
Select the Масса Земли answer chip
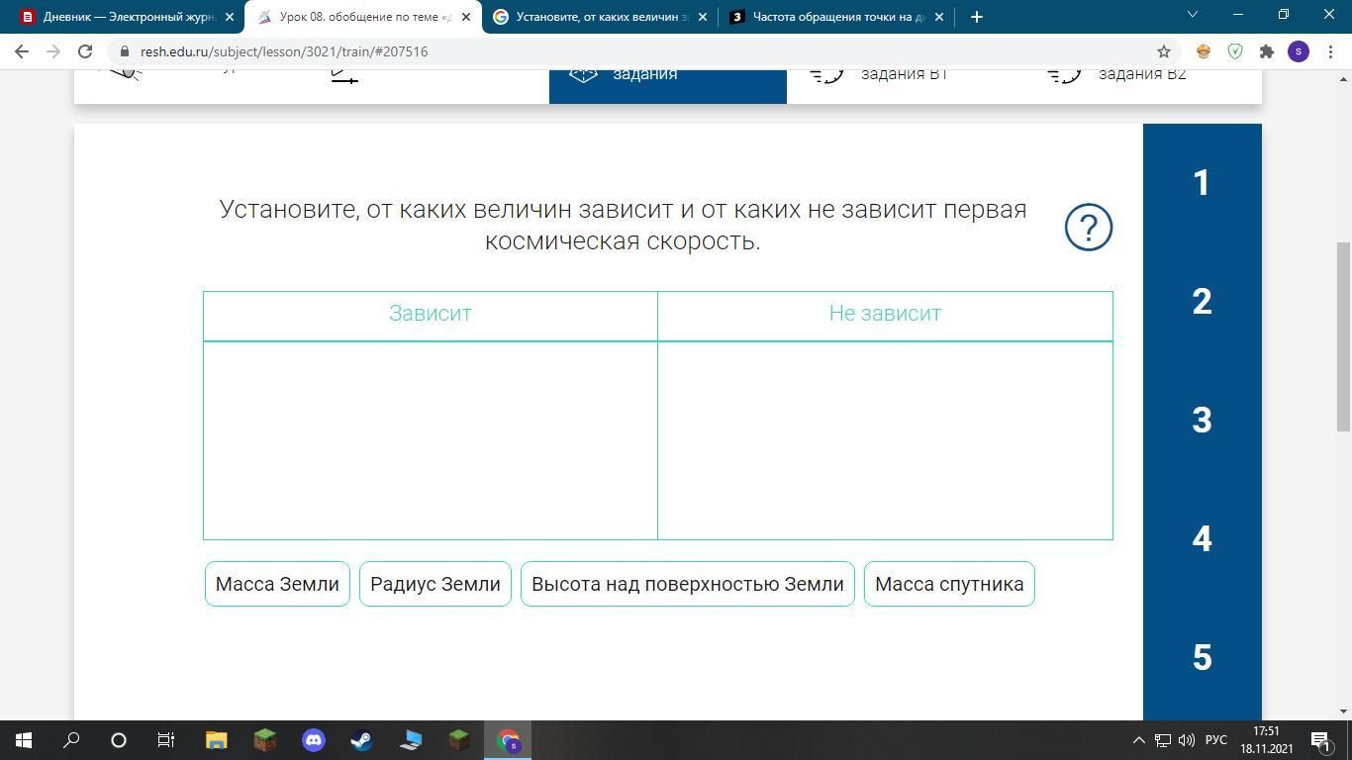277,584
